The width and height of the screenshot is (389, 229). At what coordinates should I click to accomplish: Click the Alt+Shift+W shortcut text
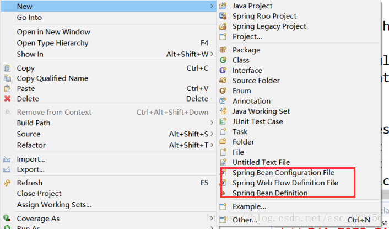pyautogui.click(x=187, y=54)
